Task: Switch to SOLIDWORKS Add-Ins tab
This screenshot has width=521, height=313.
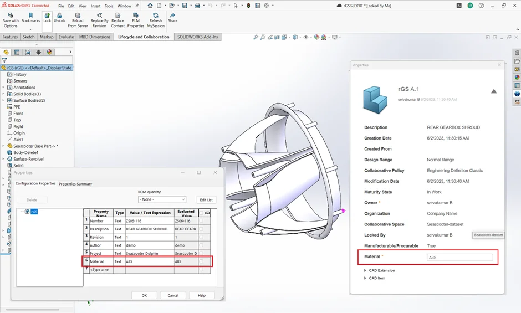Action: pos(198,37)
